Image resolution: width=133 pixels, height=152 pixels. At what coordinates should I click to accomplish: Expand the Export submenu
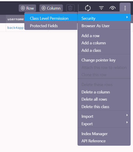(104, 124)
